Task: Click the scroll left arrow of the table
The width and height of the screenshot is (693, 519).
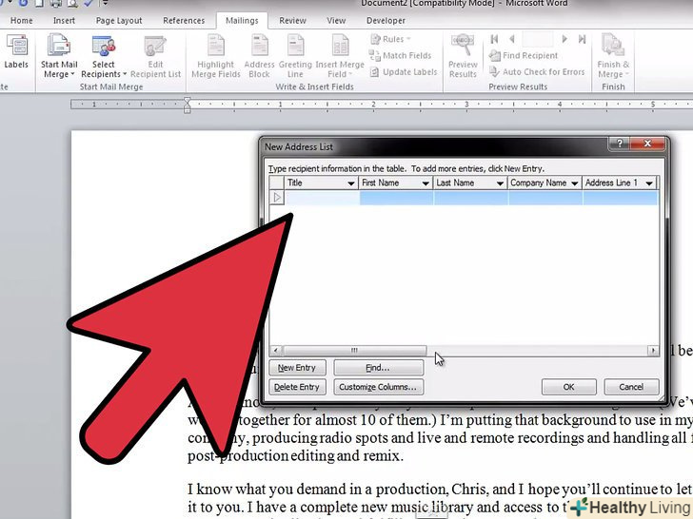Action: (276, 351)
